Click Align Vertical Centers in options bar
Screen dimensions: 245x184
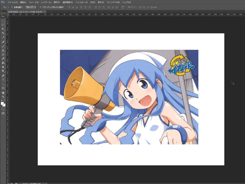(x=73, y=7)
